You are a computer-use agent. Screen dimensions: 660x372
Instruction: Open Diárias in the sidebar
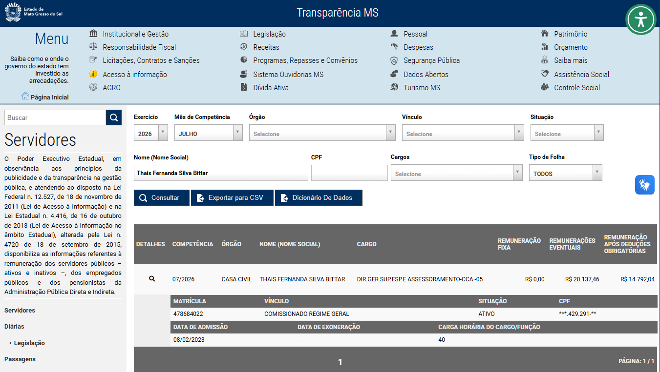point(14,327)
